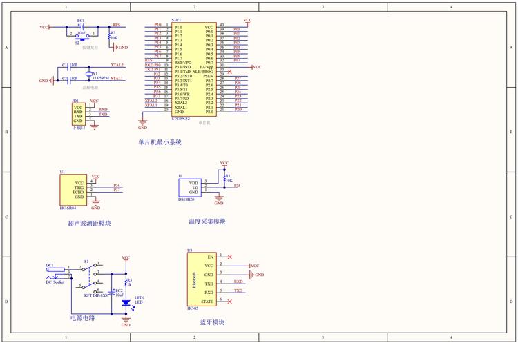Select the HC-05 Bluetooth module block

(x=202, y=279)
